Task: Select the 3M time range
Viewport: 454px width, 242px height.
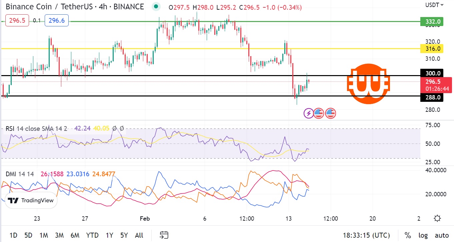Action: (x=59, y=235)
